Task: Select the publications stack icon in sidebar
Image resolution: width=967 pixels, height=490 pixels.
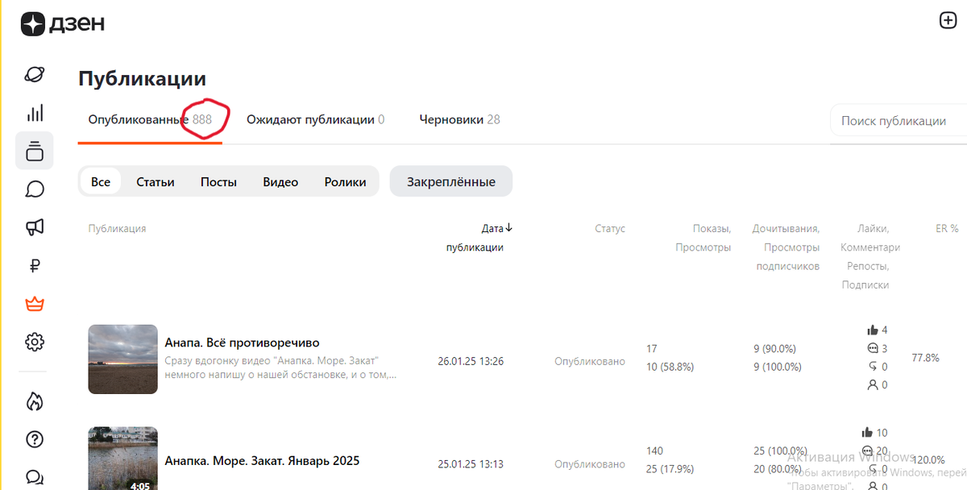Action: tap(35, 151)
